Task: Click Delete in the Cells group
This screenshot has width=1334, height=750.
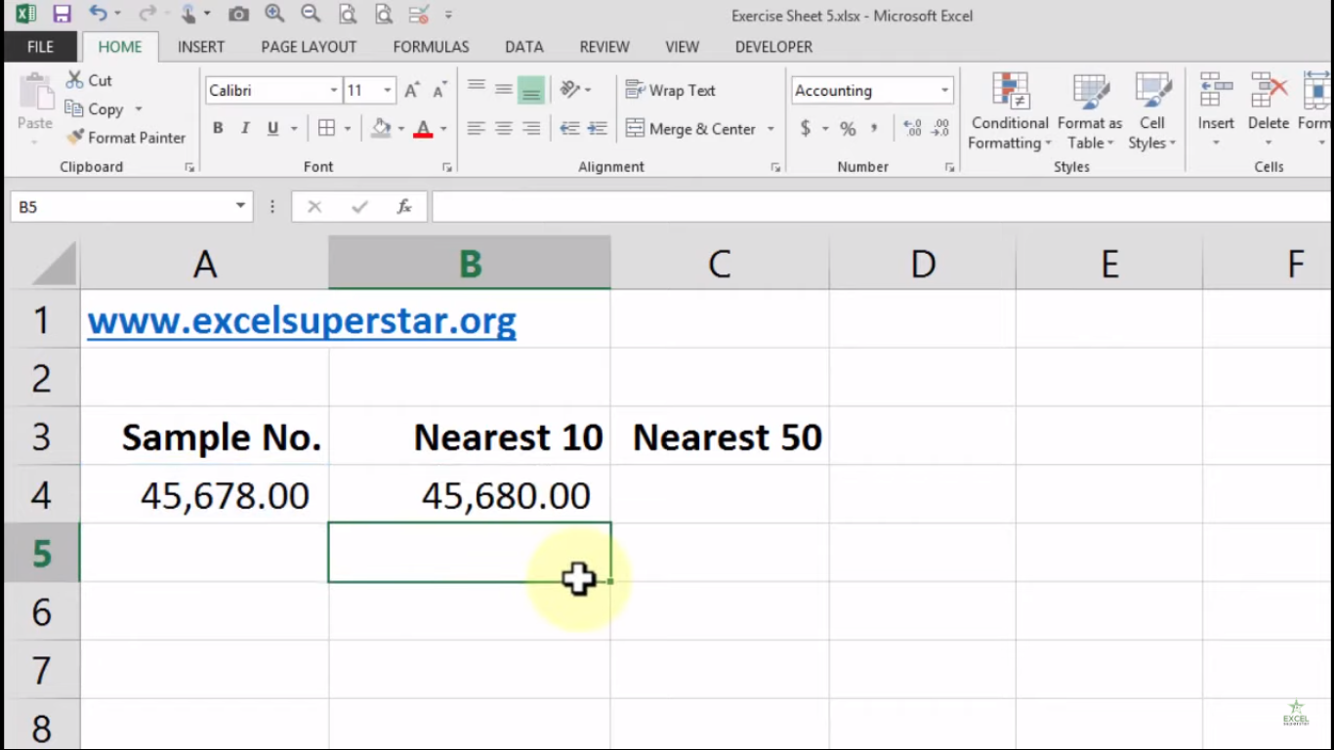Action: (1269, 111)
